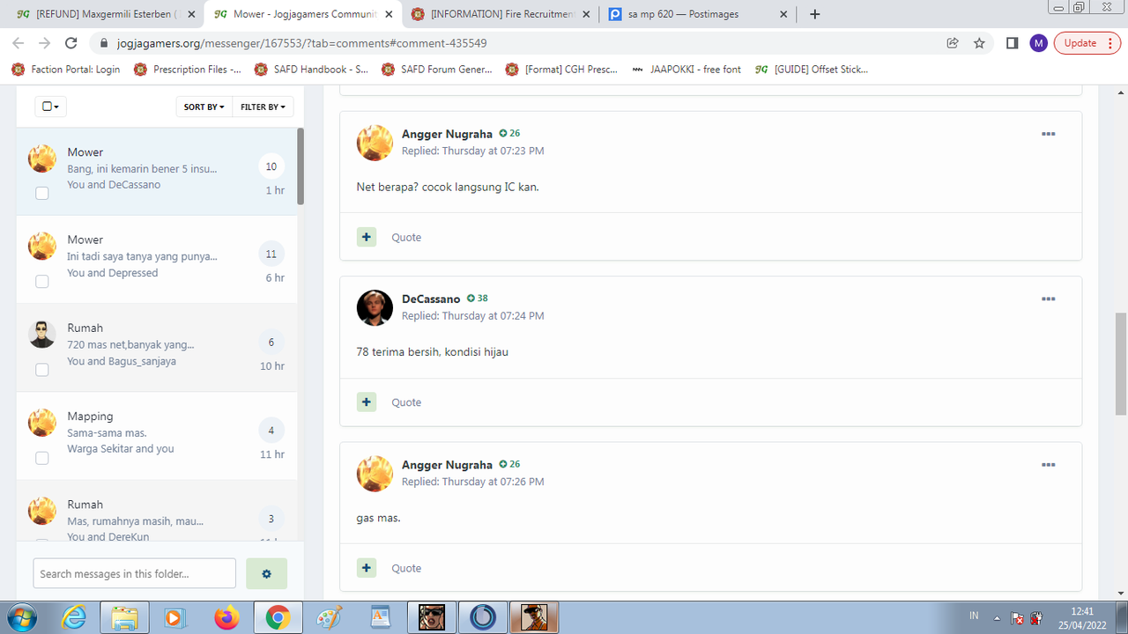Open the Windows Start menu

[x=22, y=617]
